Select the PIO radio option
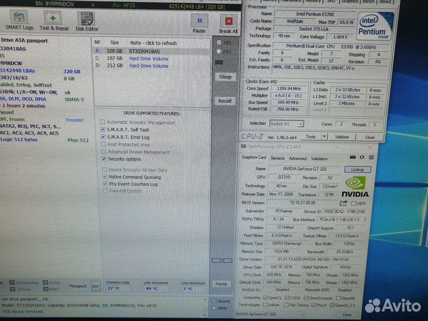 click(219, 51)
